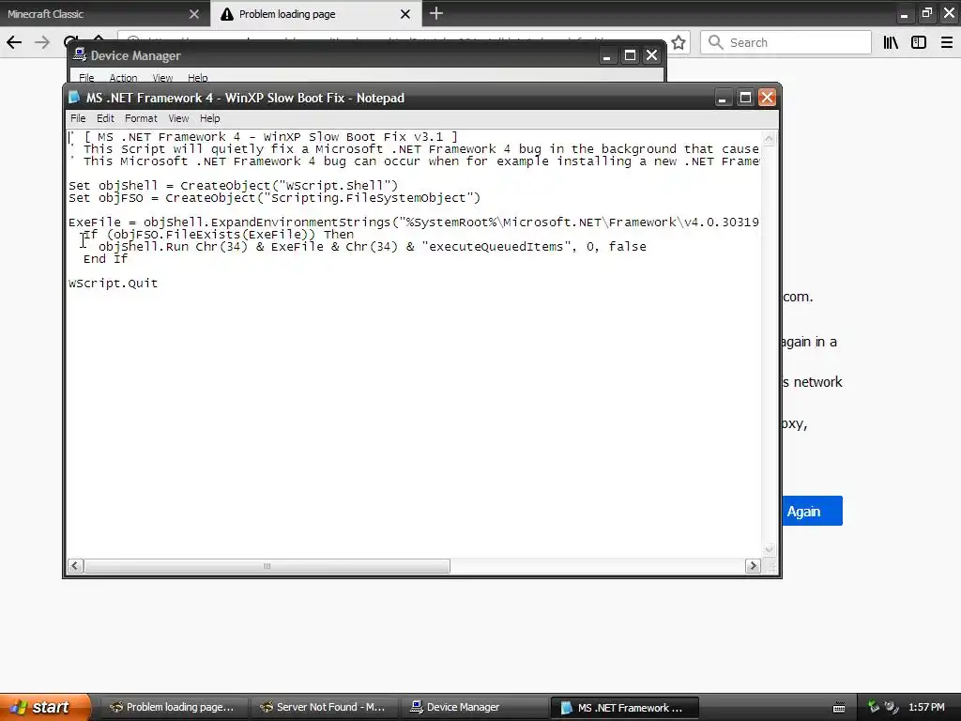This screenshot has width=961, height=721.
Task: Open Device Manager File menu
Action: pyautogui.click(x=86, y=78)
